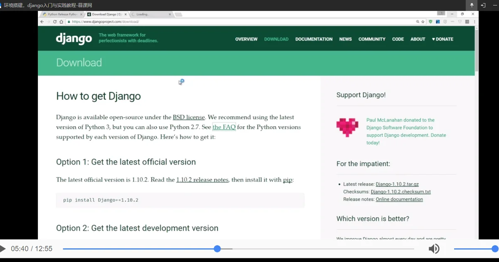The width and height of the screenshot is (499, 262).
Task: Open the BSD license link
Action: pos(188,117)
